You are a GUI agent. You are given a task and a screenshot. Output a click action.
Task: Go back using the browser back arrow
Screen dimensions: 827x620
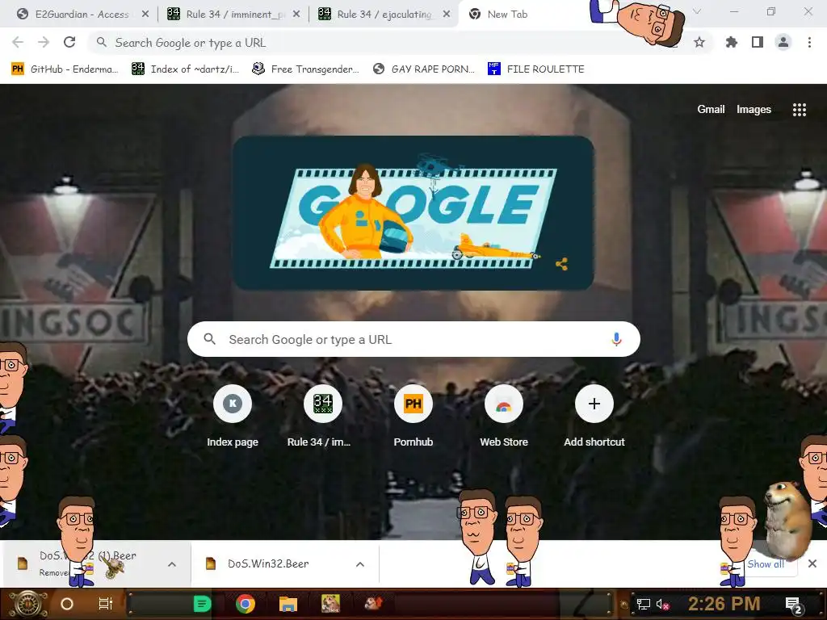18,42
